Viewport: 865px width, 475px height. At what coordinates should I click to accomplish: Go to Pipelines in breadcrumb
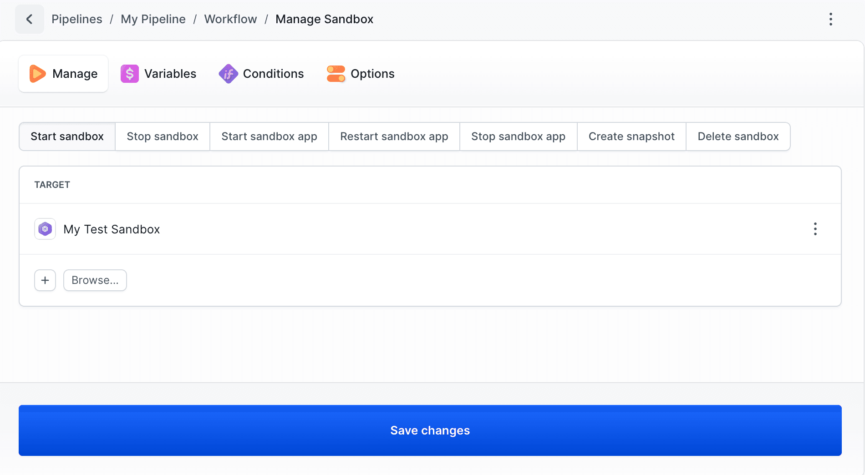tap(77, 19)
